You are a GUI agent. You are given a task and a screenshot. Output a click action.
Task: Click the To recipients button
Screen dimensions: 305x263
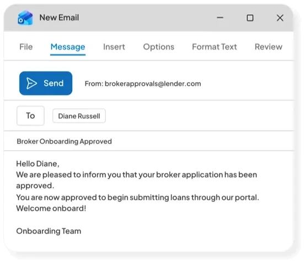tap(30, 115)
